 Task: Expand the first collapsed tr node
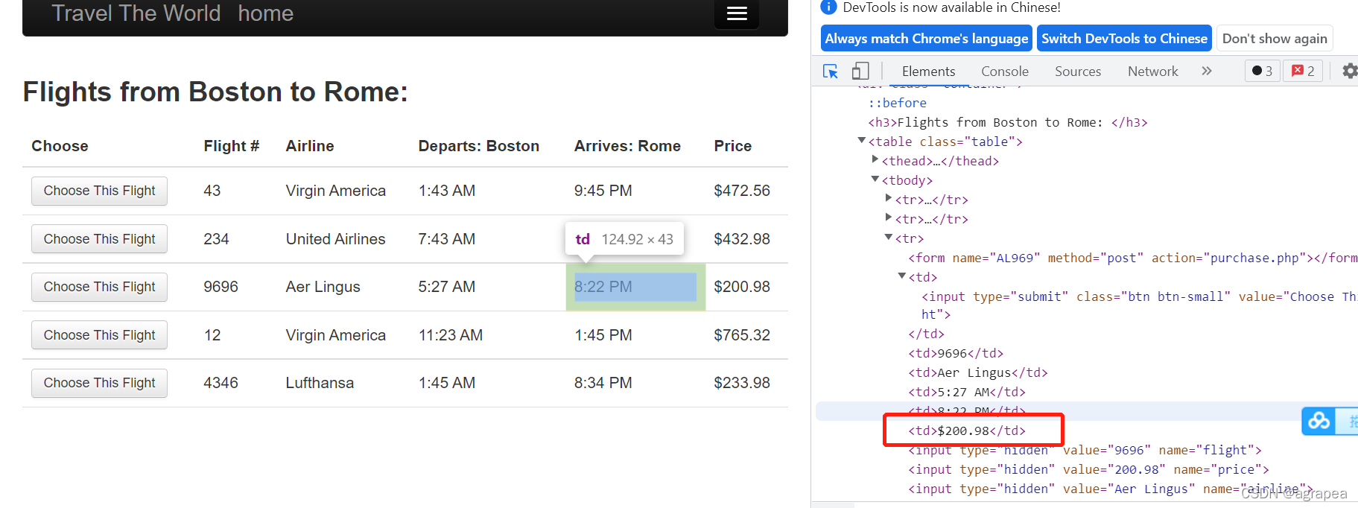coord(889,198)
